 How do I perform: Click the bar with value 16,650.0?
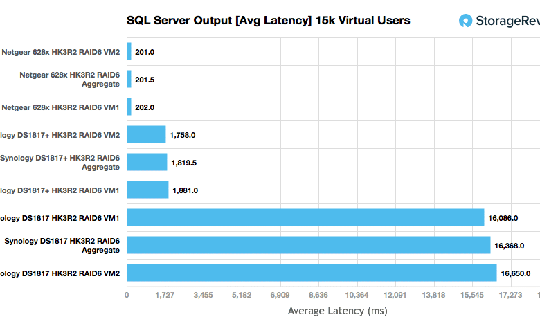[x=312, y=273]
